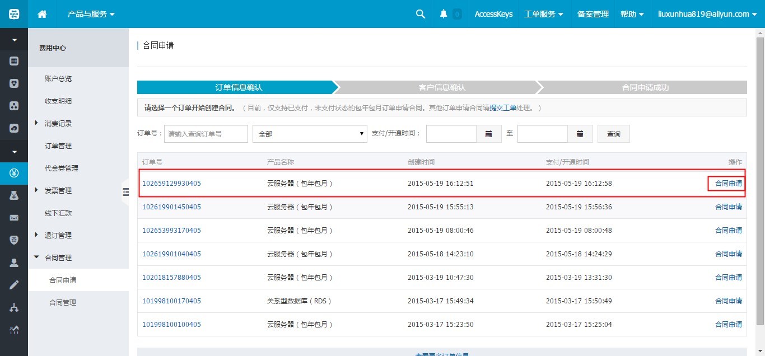Viewport: 765px width, 356px height.
Task: Open the 全部 order status dropdown
Action: (x=310, y=134)
